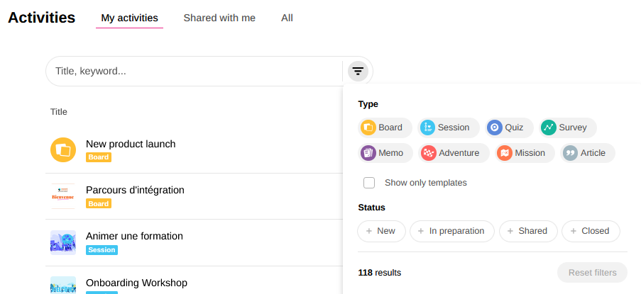Viewport: 641px width, 294px height.
Task: Focus the Title, keyword search field
Action: pos(192,71)
